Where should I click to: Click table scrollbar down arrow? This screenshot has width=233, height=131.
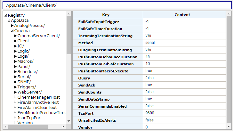pyautogui.click(x=229, y=127)
